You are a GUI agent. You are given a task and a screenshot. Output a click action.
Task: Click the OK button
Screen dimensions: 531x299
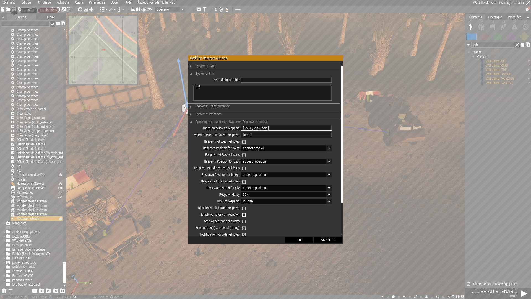(x=299, y=240)
